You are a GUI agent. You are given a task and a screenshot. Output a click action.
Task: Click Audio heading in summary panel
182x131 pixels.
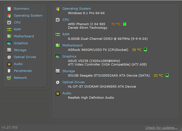tap(67, 93)
